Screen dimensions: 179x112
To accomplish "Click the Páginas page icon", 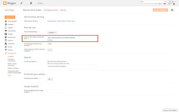I will coord(6,28).
